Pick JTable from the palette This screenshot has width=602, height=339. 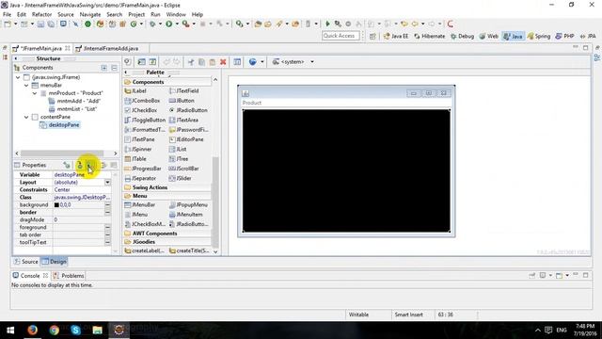coord(135,159)
